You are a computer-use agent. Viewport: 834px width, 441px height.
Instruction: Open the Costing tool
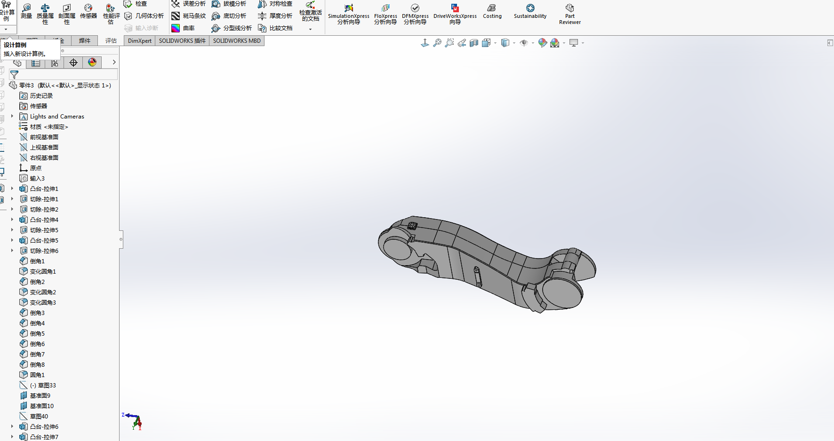pyautogui.click(x=492, y=11)
